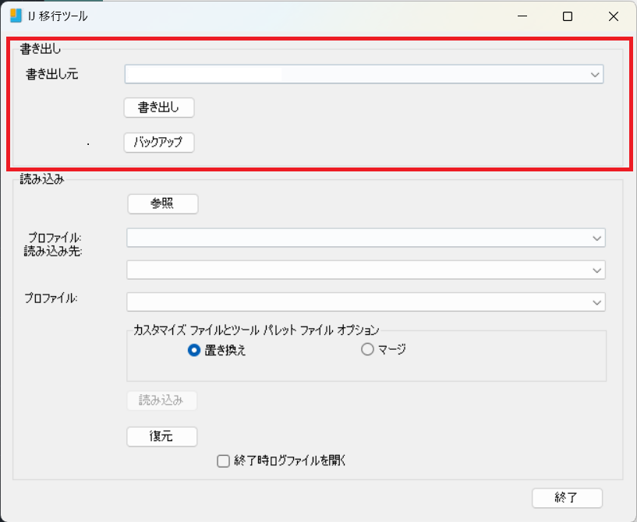The width and height of the screenshot is (637, 522).
Task: Click the 読み込み button
Action: (161, 400)
